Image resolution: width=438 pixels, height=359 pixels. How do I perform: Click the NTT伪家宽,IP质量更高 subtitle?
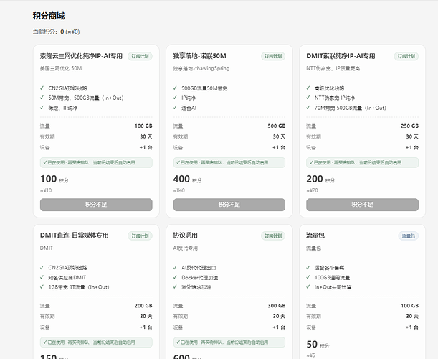click(333, 68)
